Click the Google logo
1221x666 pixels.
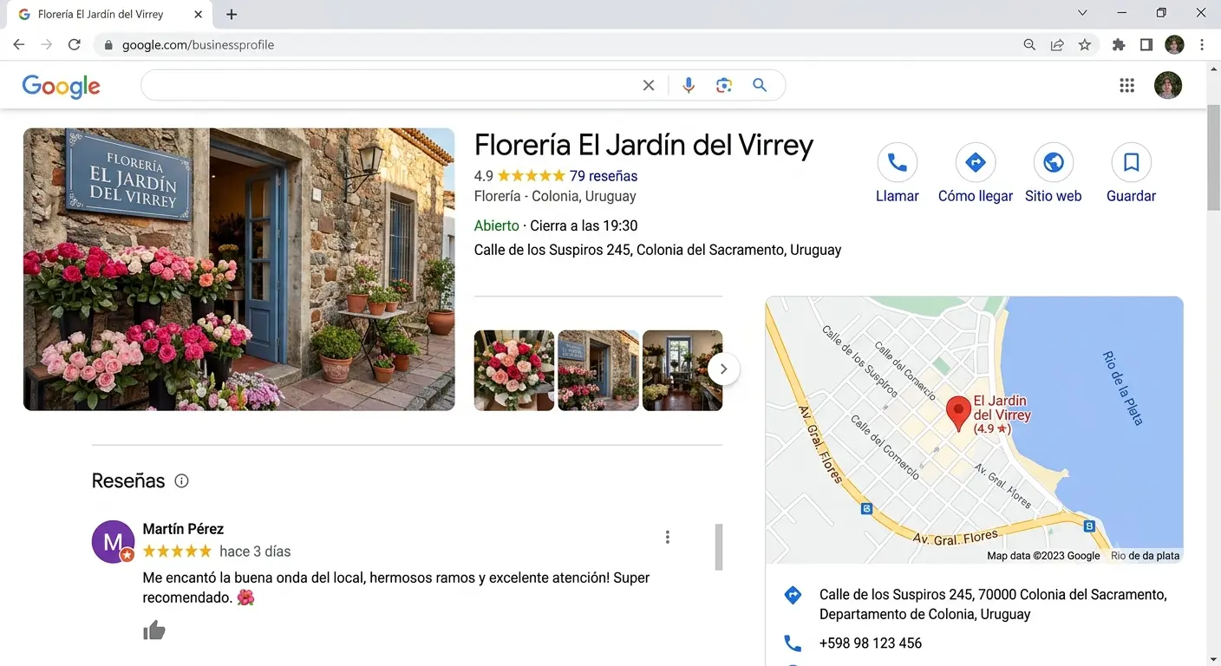[x=61, y=86]
